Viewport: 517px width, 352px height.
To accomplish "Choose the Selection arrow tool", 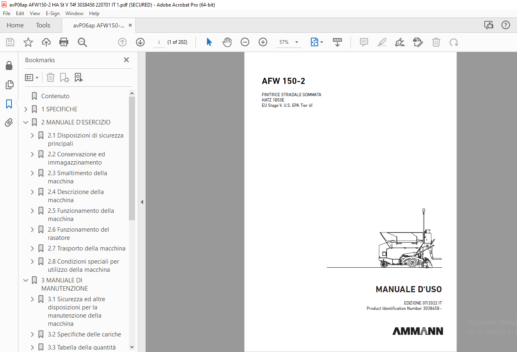I will pyautogui.click(x=209, y=42).
